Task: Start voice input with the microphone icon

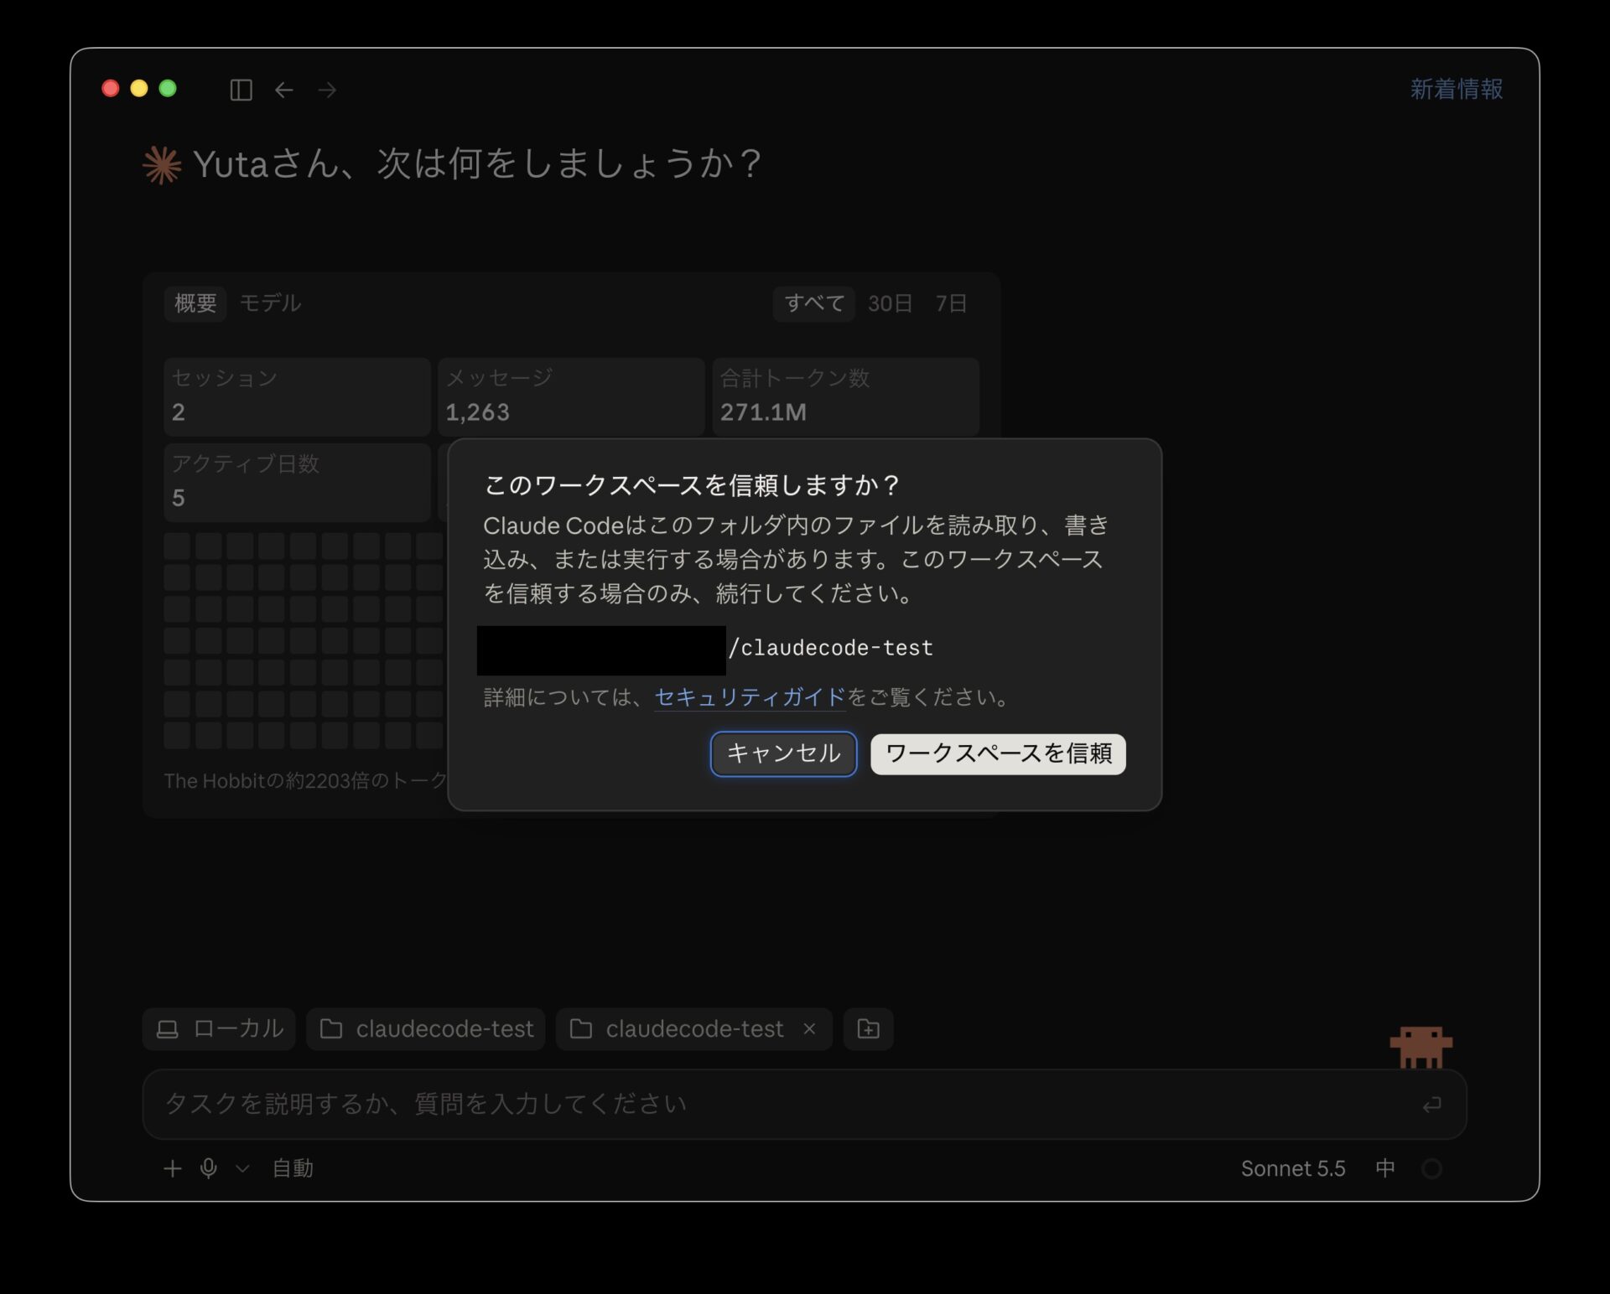Action: 209,1168
